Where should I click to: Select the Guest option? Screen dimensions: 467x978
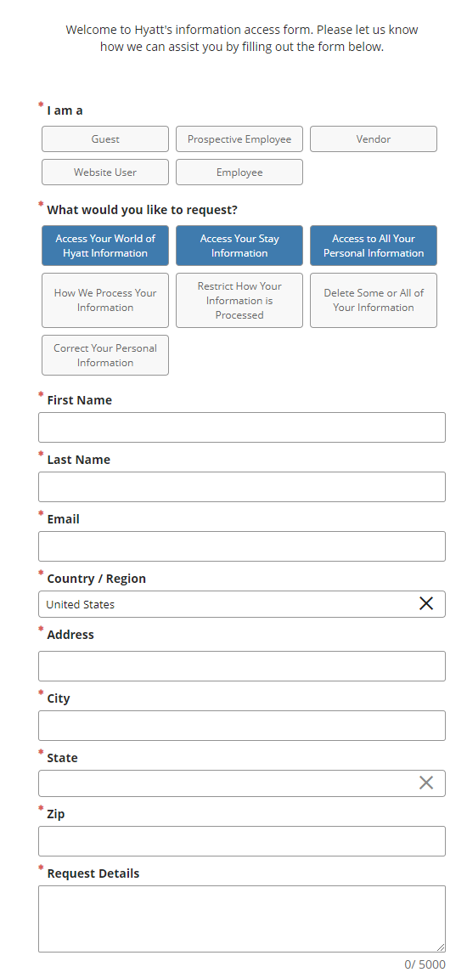(105, 139)
